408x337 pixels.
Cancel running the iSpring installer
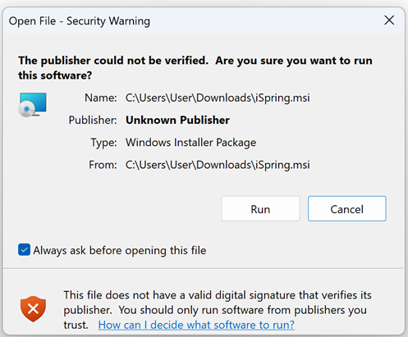point(347,208)
